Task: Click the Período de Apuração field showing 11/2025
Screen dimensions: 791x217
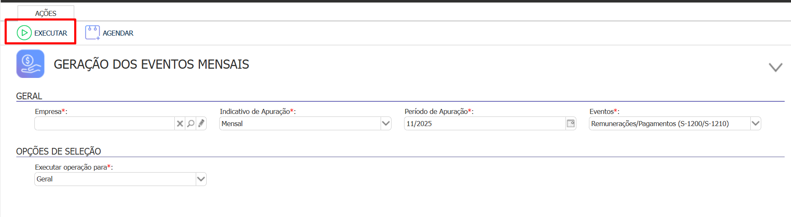Action: coord(484,124)
